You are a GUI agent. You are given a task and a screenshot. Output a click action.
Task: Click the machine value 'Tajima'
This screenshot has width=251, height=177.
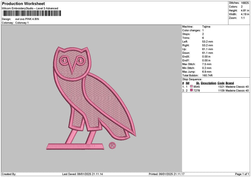click(x=206, y=27)
